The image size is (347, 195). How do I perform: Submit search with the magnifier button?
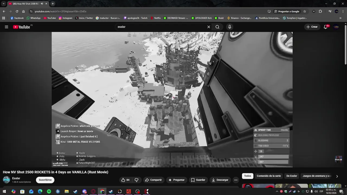pos(217,27)
